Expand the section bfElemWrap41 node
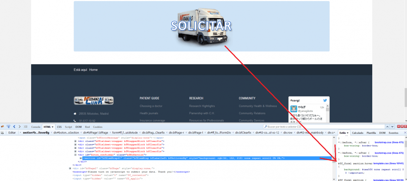Viewport: 407px width, 181px height. click(81, 158)
